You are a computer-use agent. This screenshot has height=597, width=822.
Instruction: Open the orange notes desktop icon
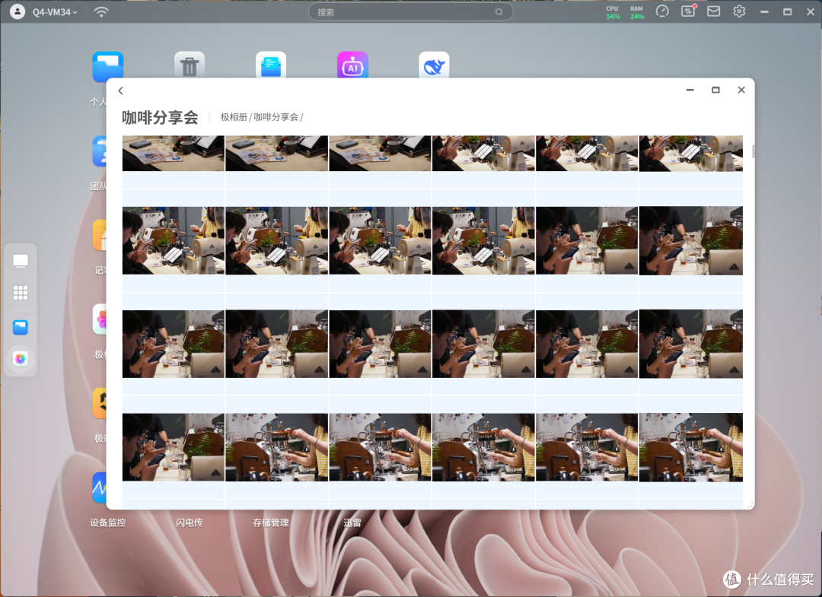100,235
